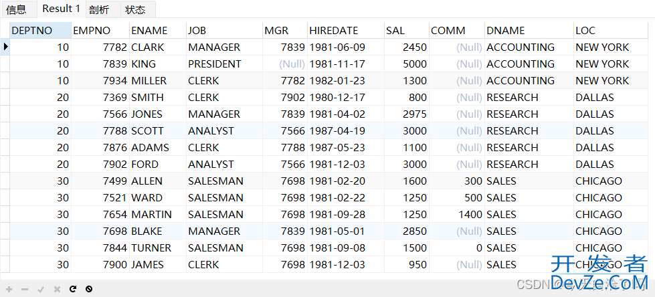Image resolution: width=655 pixels, height=297 pixels.
Task: Click SCOTT's hire date 1987-04-19 cell
Action: coord(346,130)
